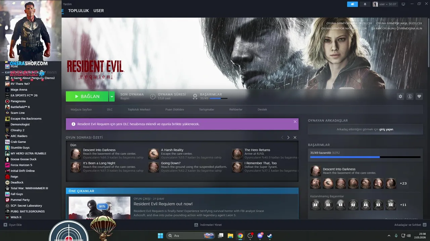Click Forza Horizon 5 game icon
This screenshot has height=241, width=430.
[x=7, y=165]
